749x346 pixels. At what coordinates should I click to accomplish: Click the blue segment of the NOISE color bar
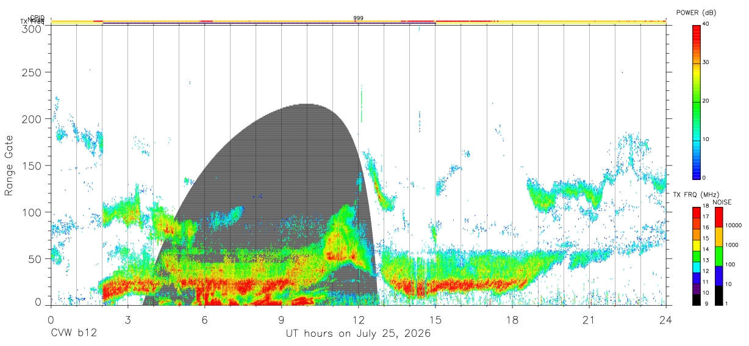[x=719, y=276]
